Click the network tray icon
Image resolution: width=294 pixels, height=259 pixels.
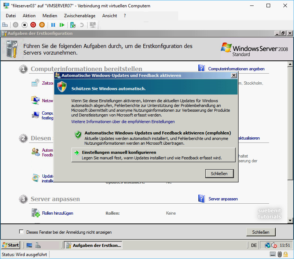[x=267, y=245]
